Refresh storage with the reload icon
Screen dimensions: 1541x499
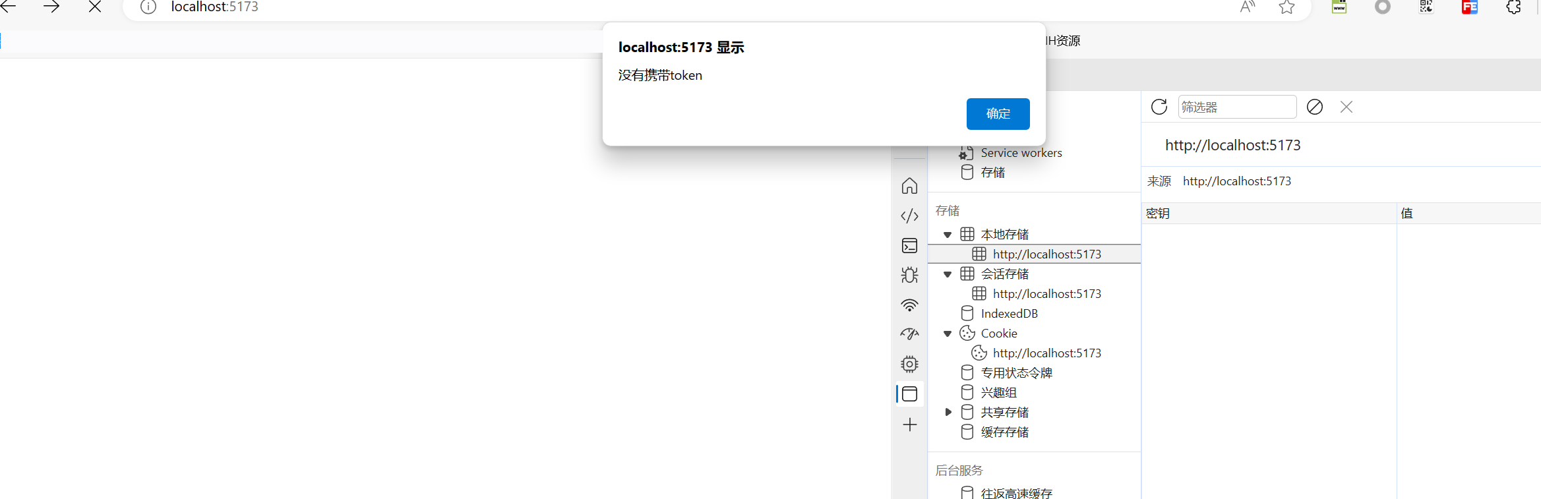(x=1159, y=107)
